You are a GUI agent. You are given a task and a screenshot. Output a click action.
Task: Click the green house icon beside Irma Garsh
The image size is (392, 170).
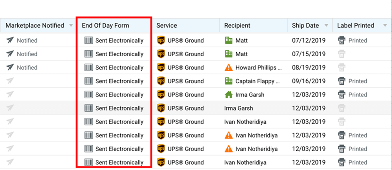(x=229, y=94)
